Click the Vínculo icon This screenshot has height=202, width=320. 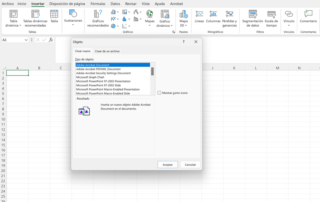[289, 14]
